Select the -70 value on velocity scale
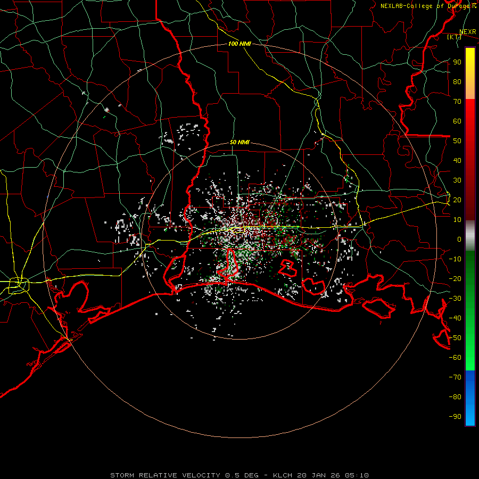The height and width of the screenshot is (479, 479). click(455, 377)
